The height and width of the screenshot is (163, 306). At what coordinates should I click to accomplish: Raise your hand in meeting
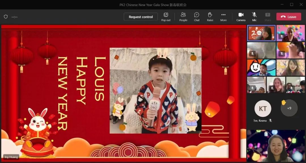tap(210, 17)
